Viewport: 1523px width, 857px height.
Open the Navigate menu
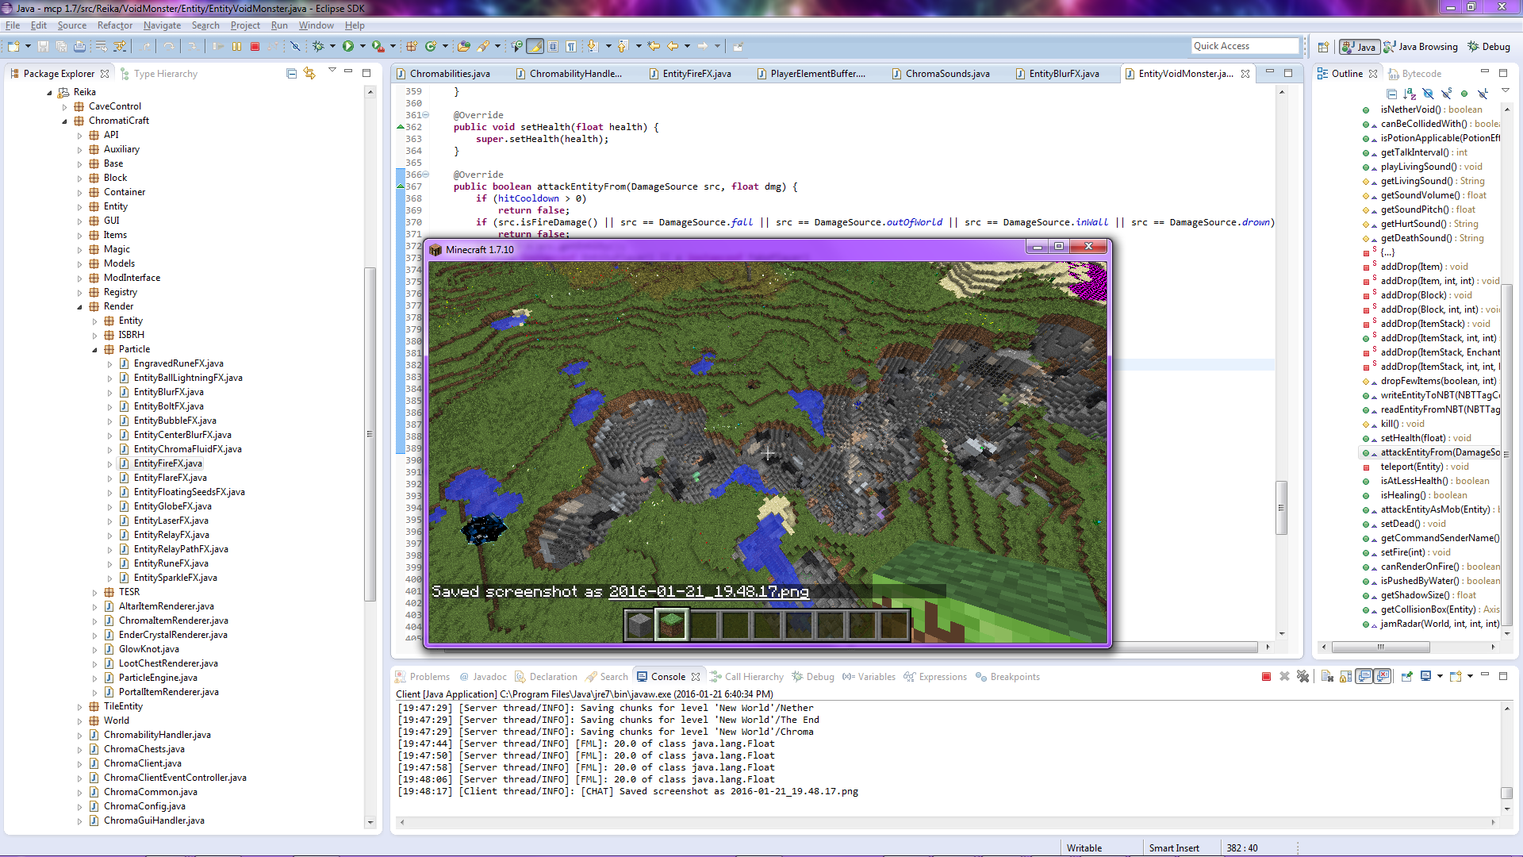pyautogui.click(x=162, y=25)
